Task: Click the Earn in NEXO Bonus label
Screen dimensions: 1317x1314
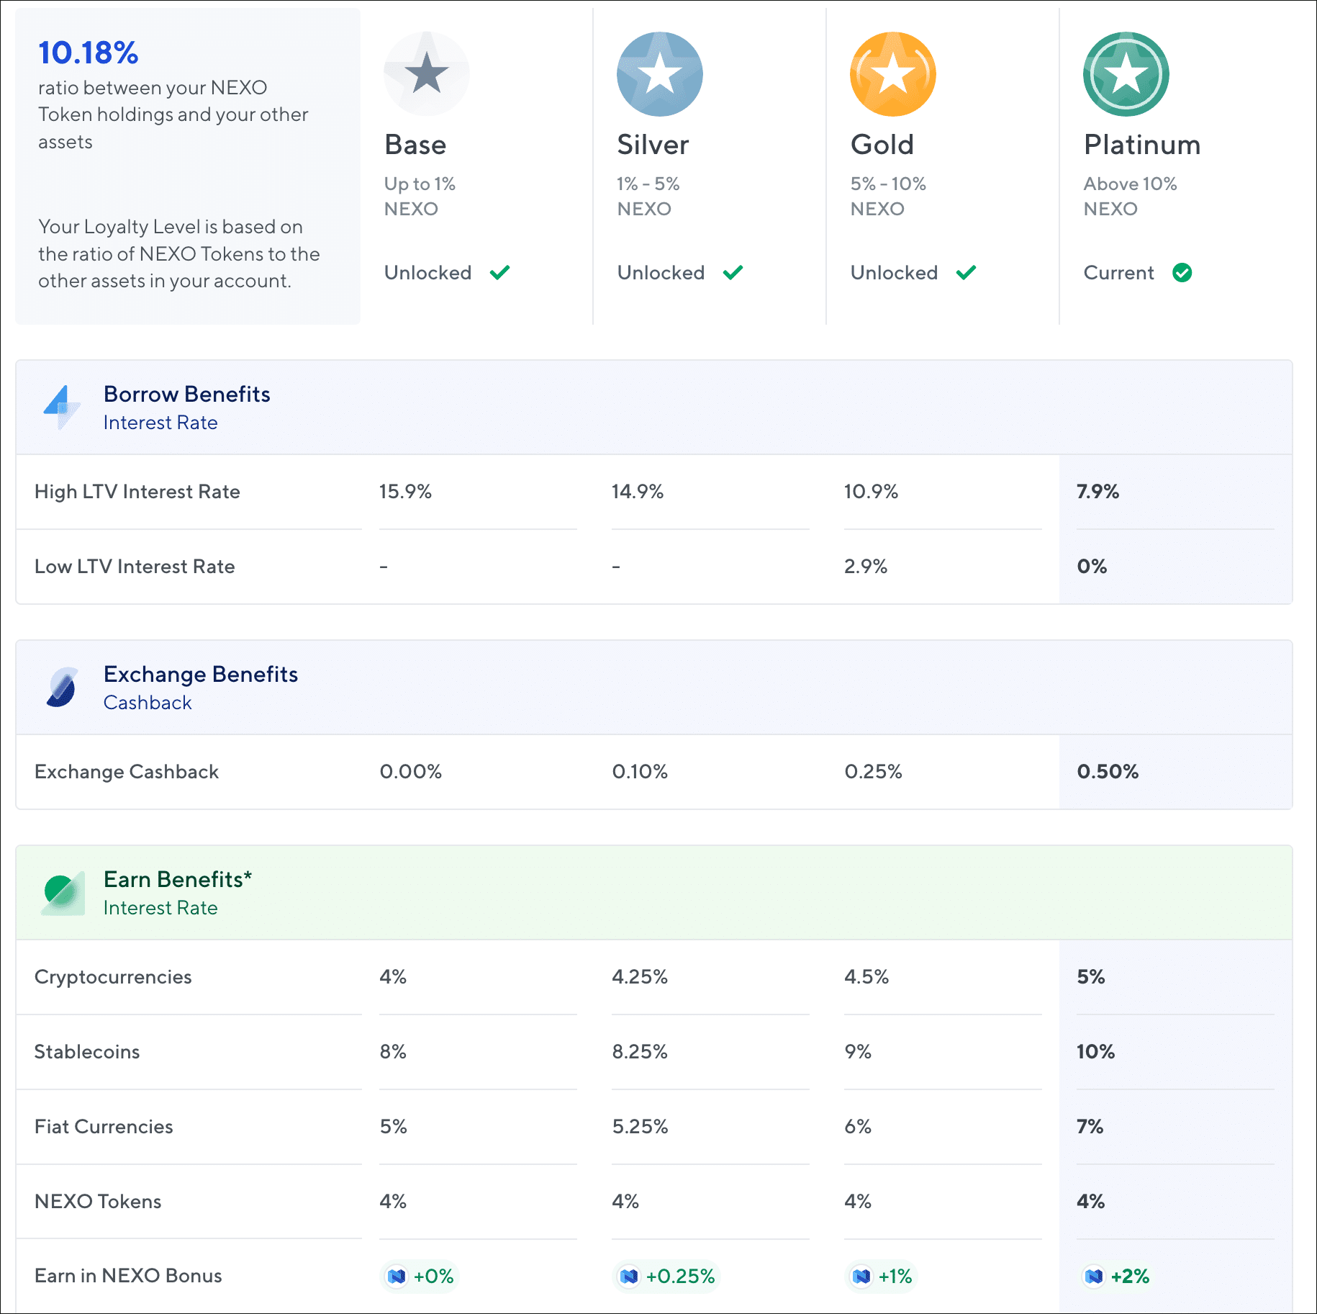Action: pos(128,1276)
